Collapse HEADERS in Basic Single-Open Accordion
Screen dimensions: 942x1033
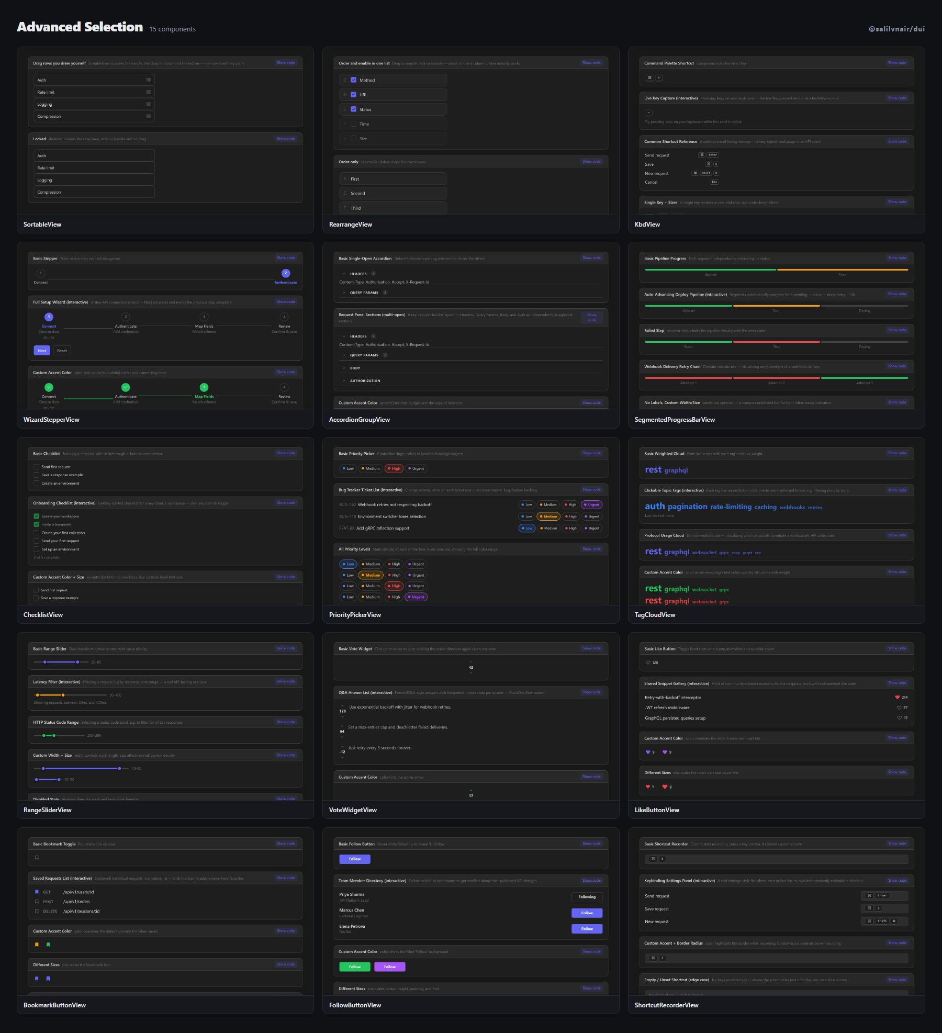coord(470,274)
